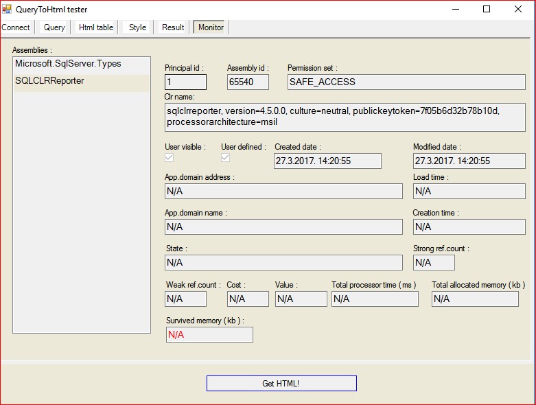Select the Monitor tab

tap(211, 27)
